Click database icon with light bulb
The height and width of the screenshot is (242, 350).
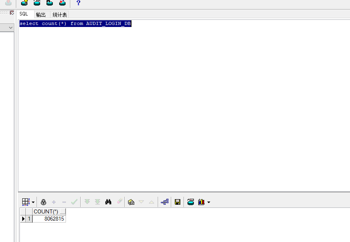tap(24, 3)
